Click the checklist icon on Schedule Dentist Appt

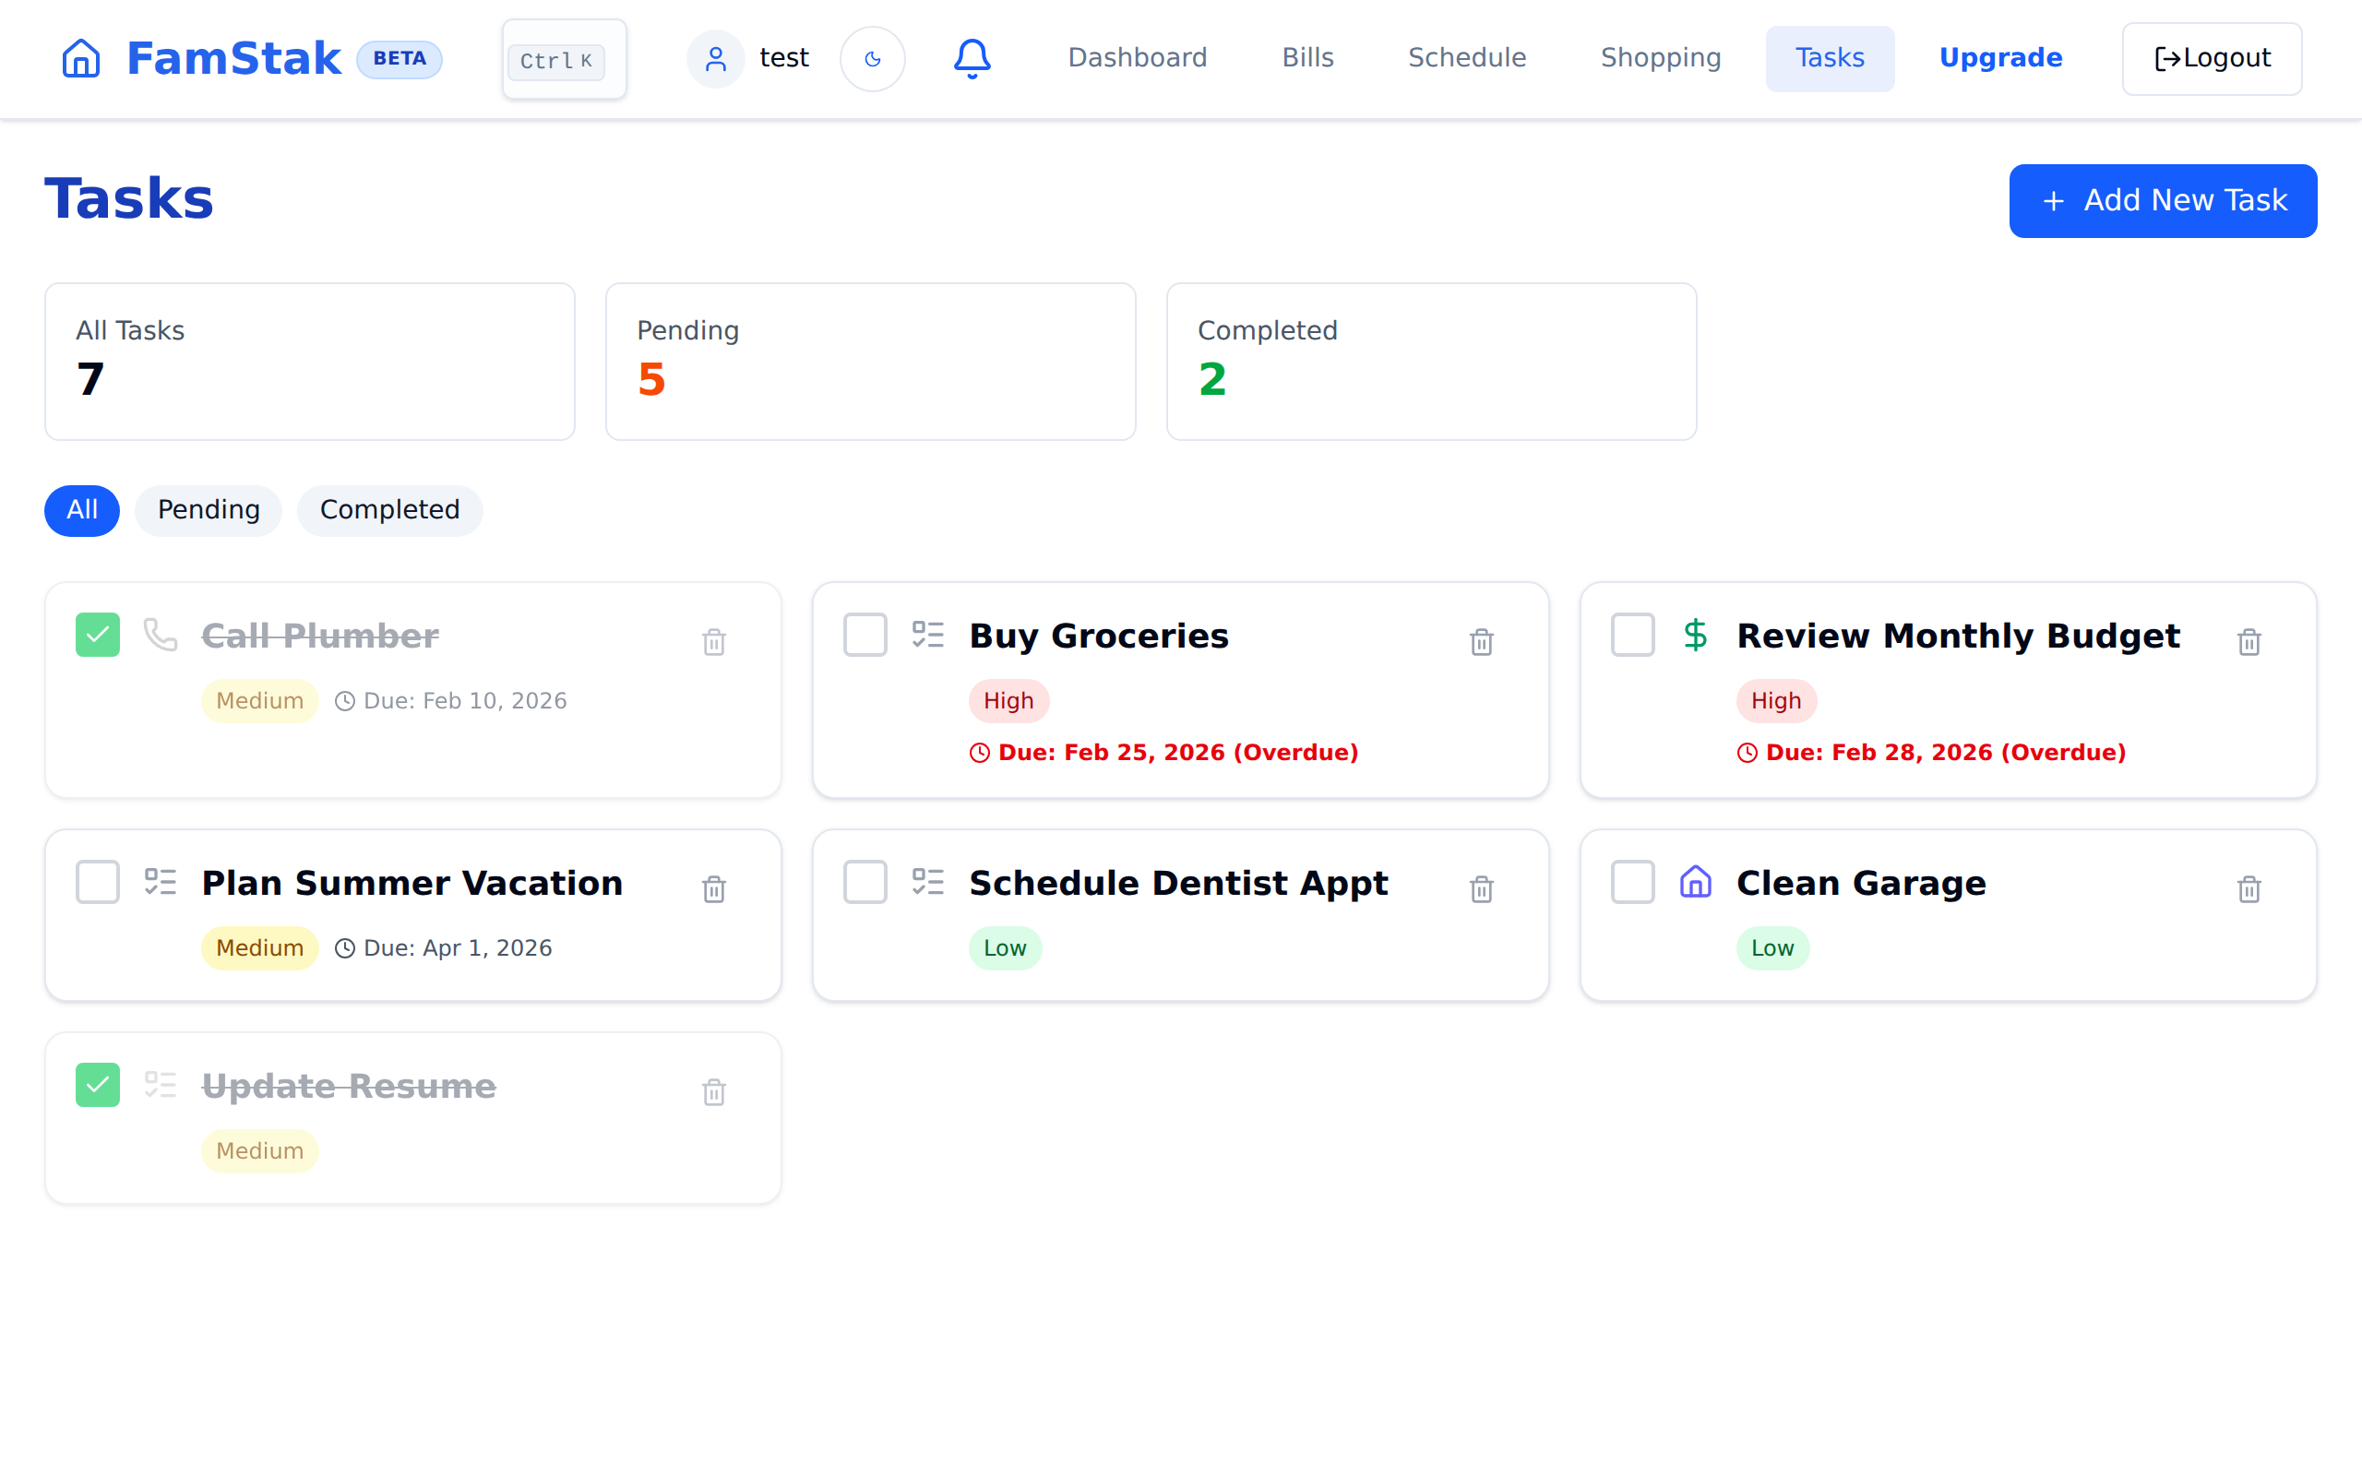coord(928,882)
